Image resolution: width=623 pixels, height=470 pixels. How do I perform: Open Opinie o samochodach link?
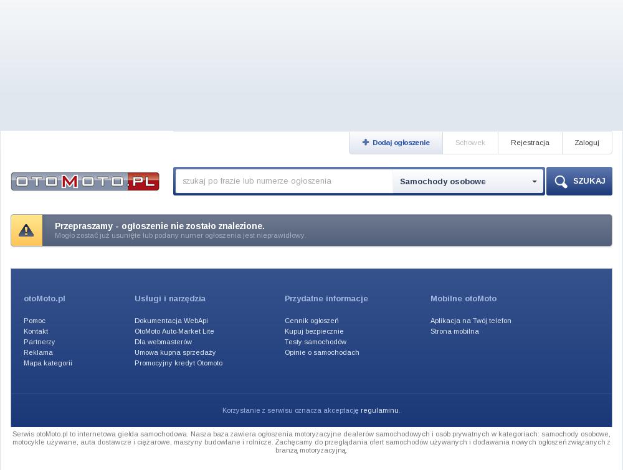pyautogui.click(x=322, y=352)
